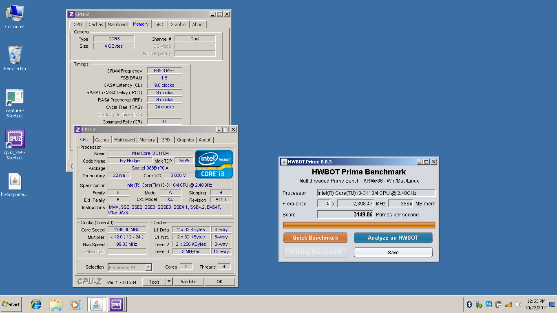Click the 'Ivy Bridge' code name value
This screenshot has width=557, height=313.
tap(130, 161)
